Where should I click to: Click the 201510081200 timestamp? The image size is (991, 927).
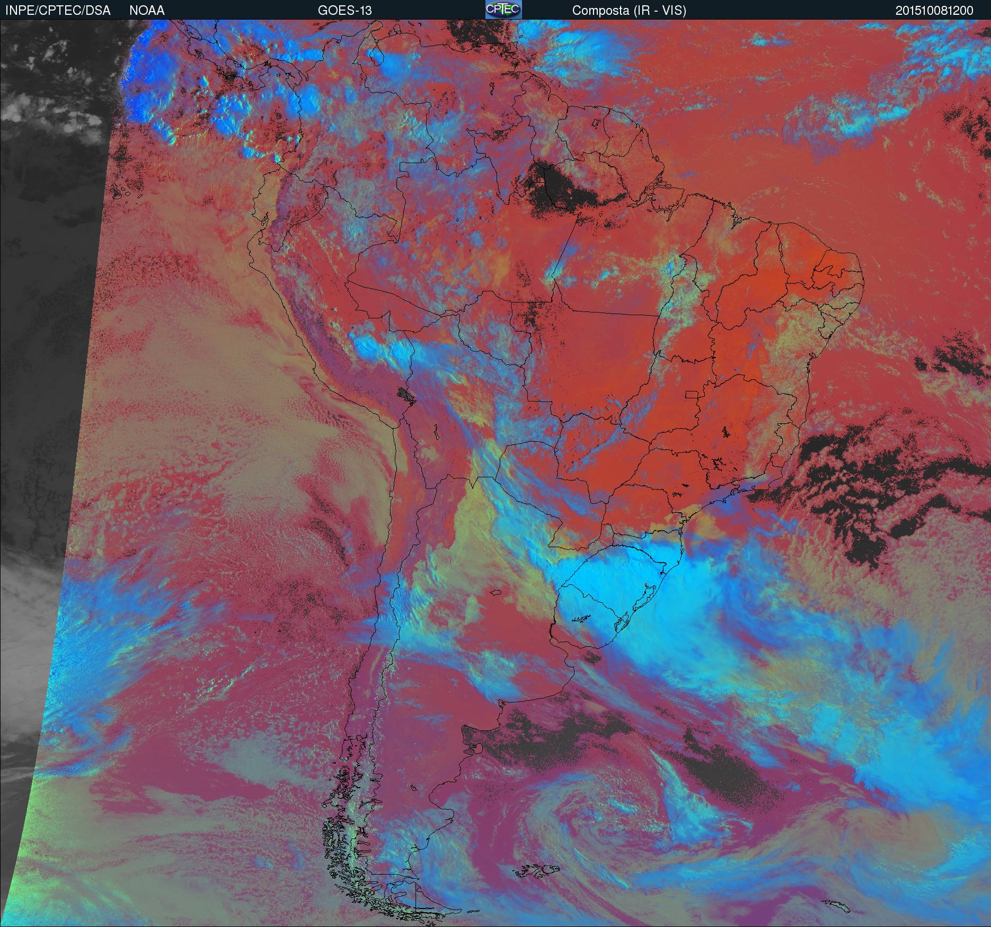[934, 10]
